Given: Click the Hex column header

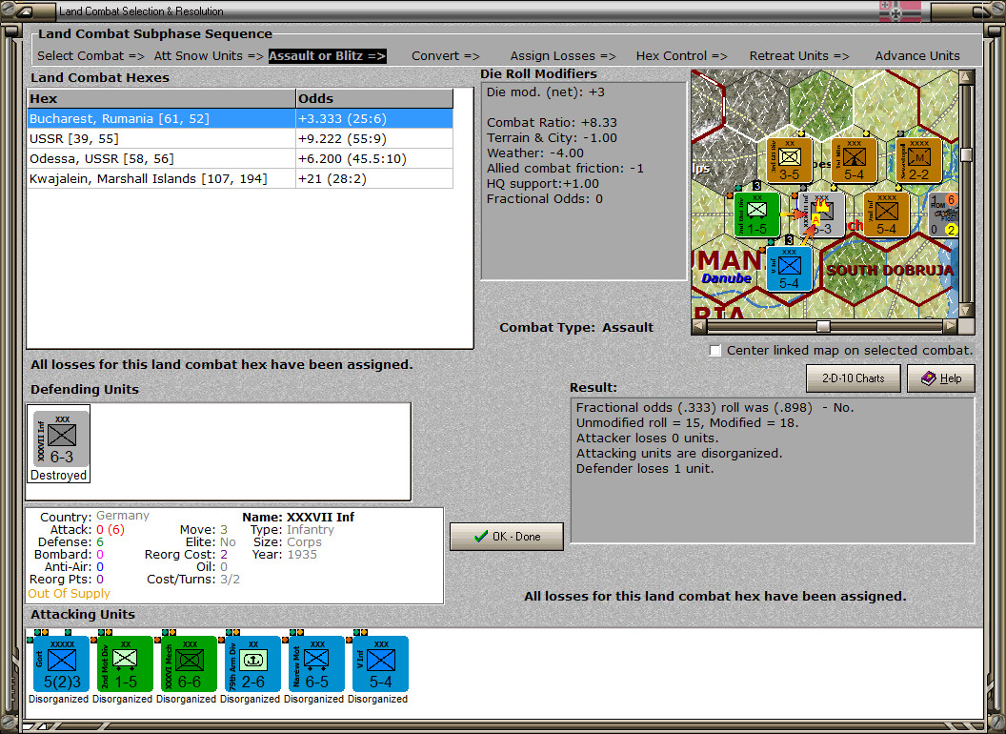Looking at the screenshot, I should 161,99.
